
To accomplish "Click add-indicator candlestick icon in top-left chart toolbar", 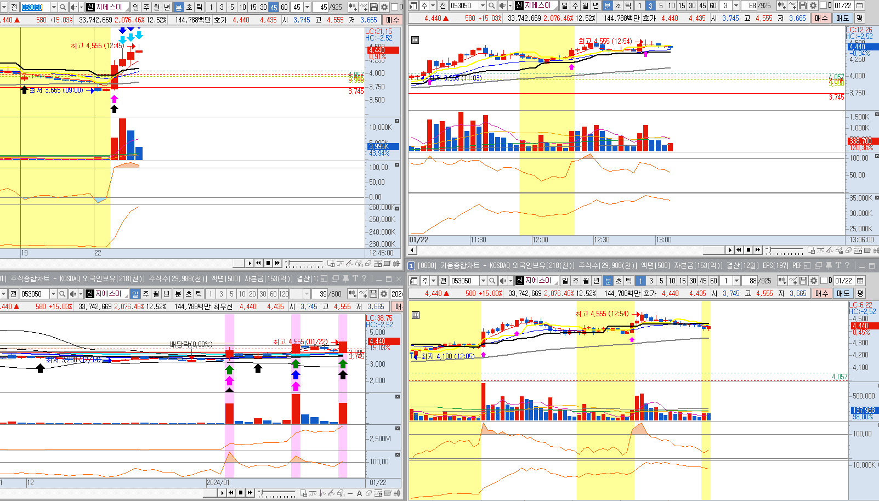I will click(x=353, y=7).
